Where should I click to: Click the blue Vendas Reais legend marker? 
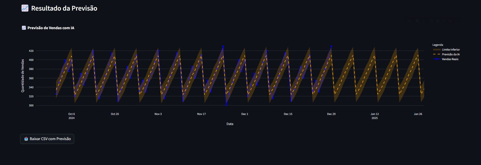436,59
